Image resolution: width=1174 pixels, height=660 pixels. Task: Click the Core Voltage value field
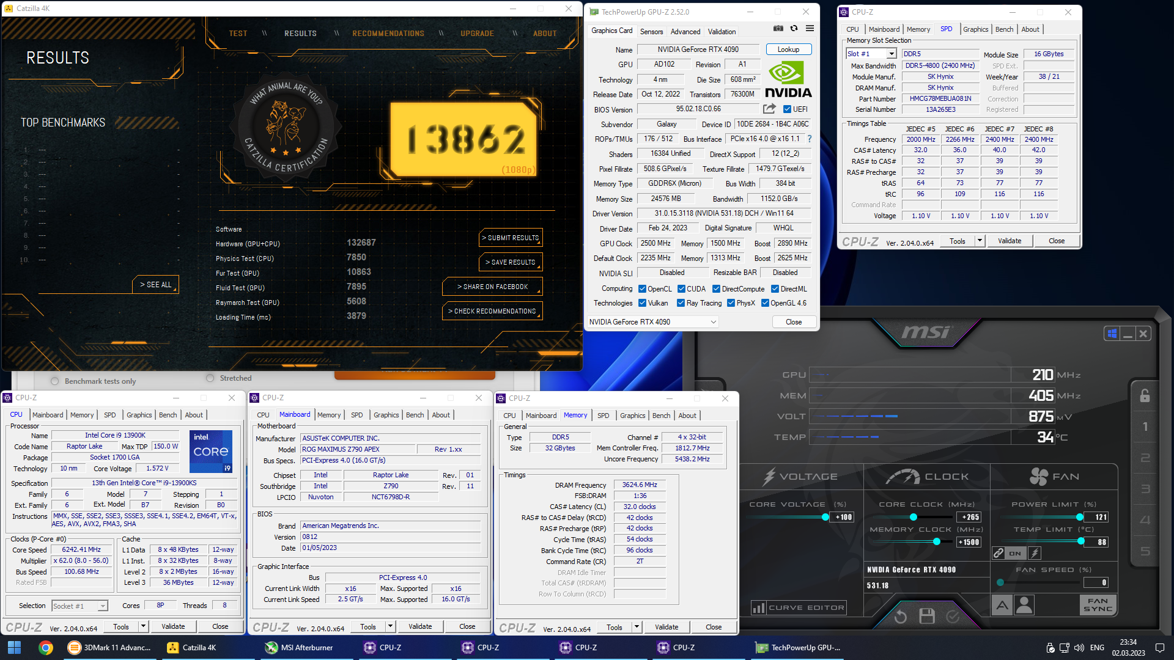(843, 517)
